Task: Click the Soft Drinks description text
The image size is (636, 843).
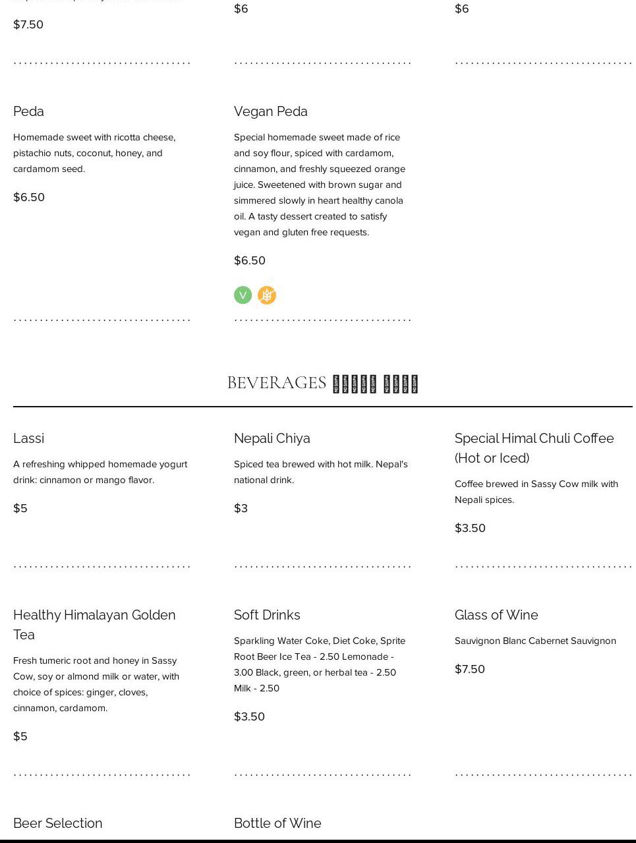Action: click(320, 664)
